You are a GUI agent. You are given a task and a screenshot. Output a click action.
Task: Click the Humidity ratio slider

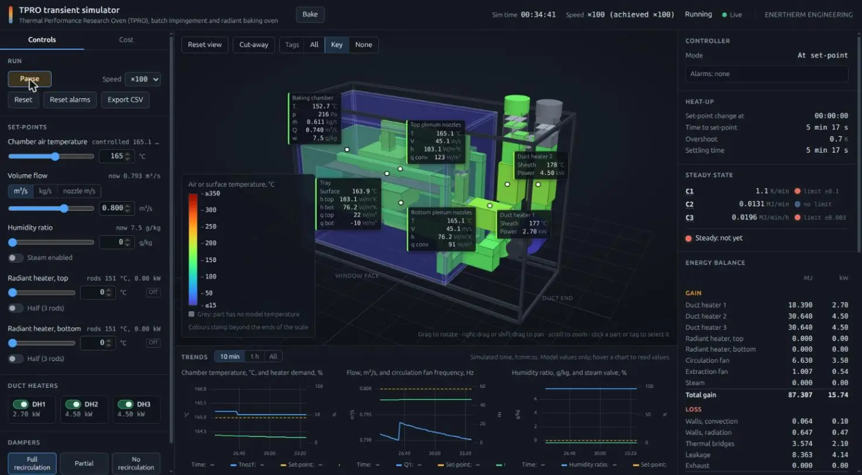(51, 242)
